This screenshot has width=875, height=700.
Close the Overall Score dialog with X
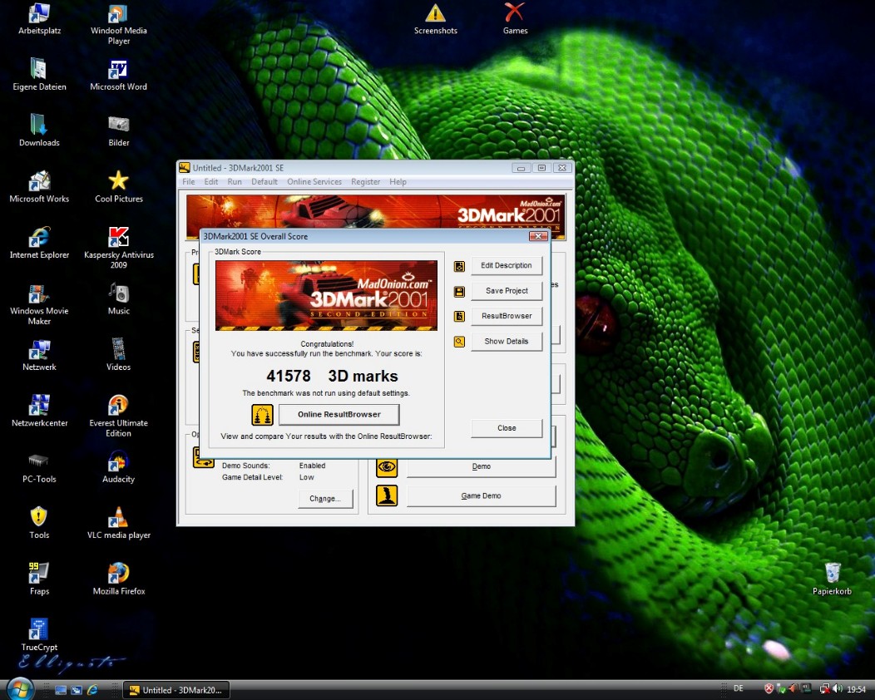tap(538, 236)
